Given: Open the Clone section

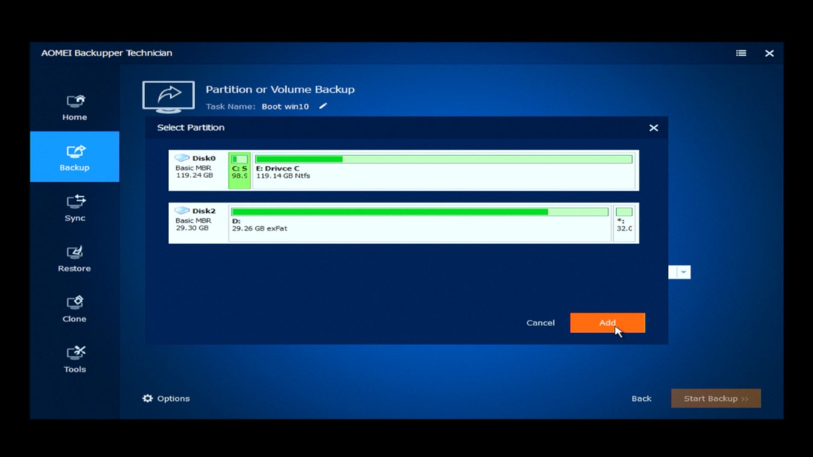Looking at the screenshot, I should click(x=75, y=308).
